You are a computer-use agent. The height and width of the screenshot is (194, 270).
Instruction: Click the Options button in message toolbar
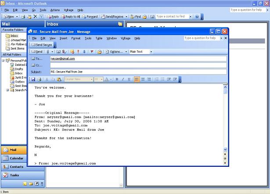(114, 52)
